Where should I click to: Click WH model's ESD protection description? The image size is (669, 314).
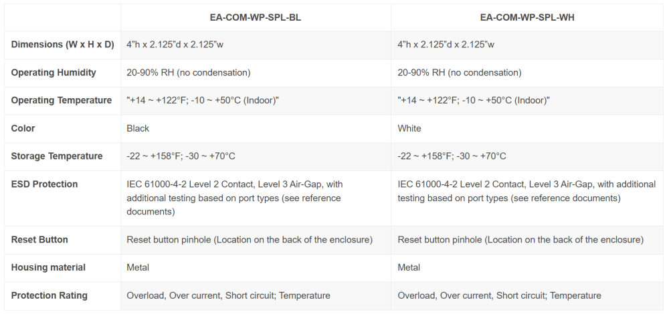click(x=527, y=191)
